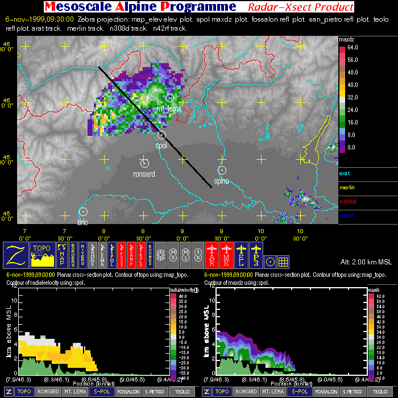Click the red ME aircraft icon
The width and height of the screenshot is (398, 398).
[226, 255]
